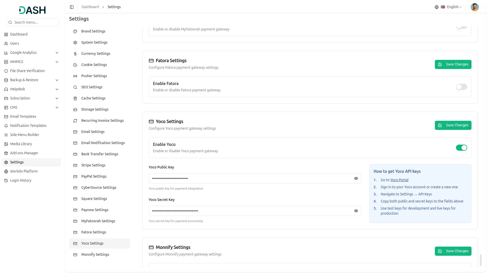Open Users in the sidebar
Image resolution: width=488 pixels, height=274 pixels.
click(x=32, y=43)
